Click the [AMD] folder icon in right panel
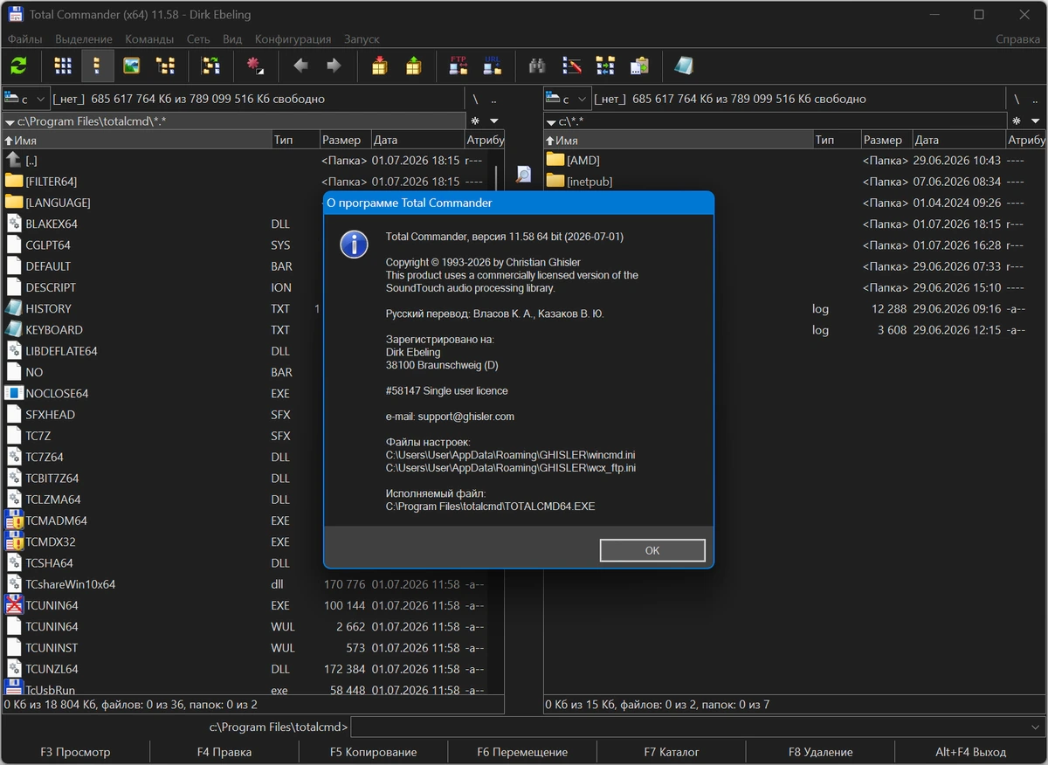Screen dimensions: 1048x765 [555, 160]
